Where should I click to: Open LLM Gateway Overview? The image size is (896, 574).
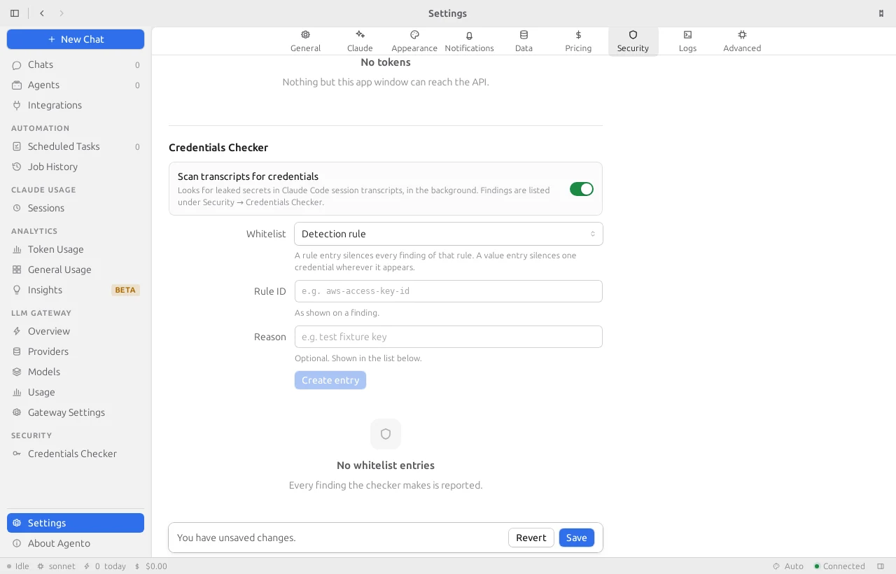[76, 331]
